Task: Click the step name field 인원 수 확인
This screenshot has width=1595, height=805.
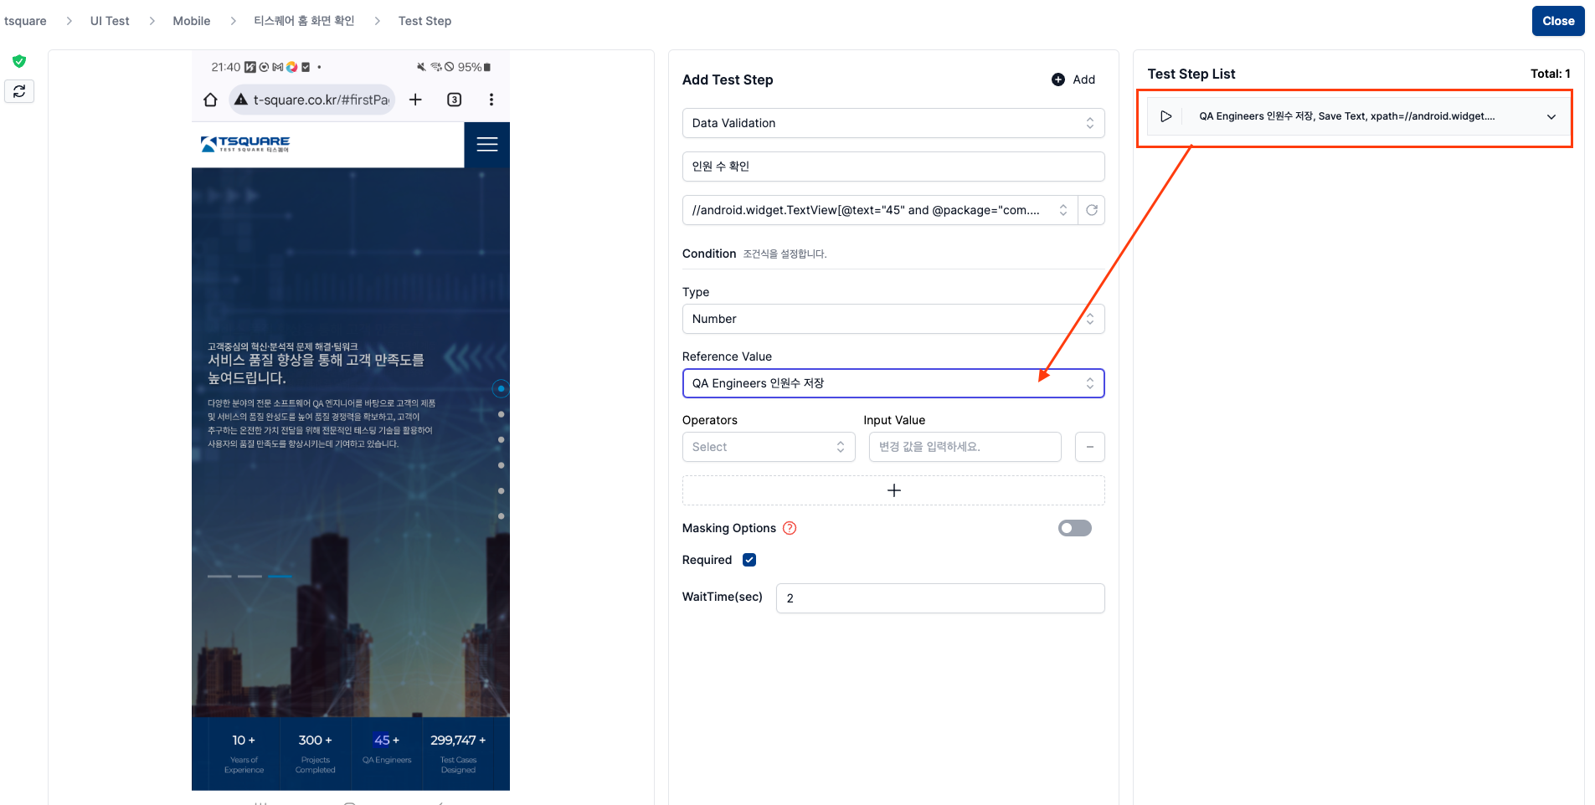Action: point(893,167)
